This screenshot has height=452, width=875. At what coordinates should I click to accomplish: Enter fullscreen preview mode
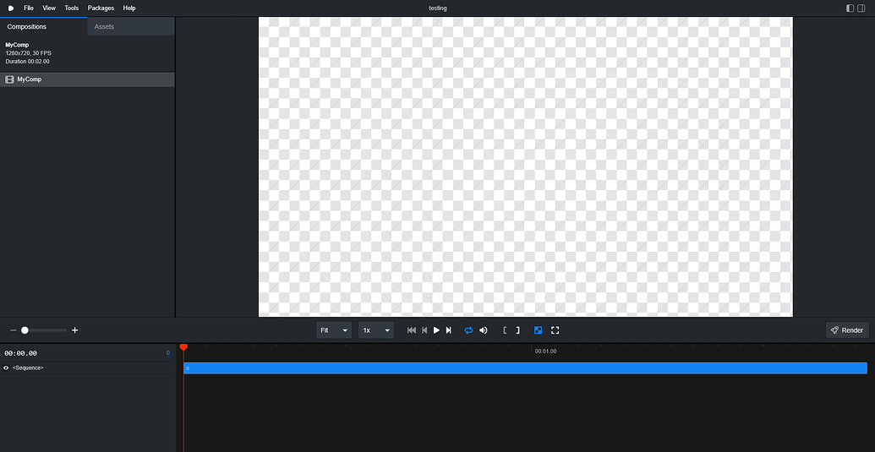point(555,330)
